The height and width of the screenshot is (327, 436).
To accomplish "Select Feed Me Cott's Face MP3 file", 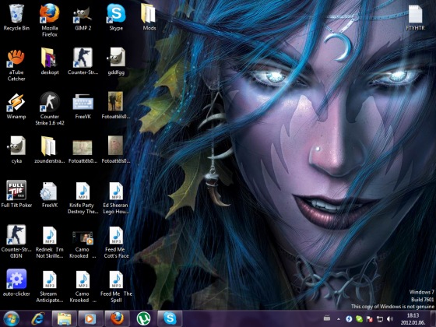I will [116, 242].
